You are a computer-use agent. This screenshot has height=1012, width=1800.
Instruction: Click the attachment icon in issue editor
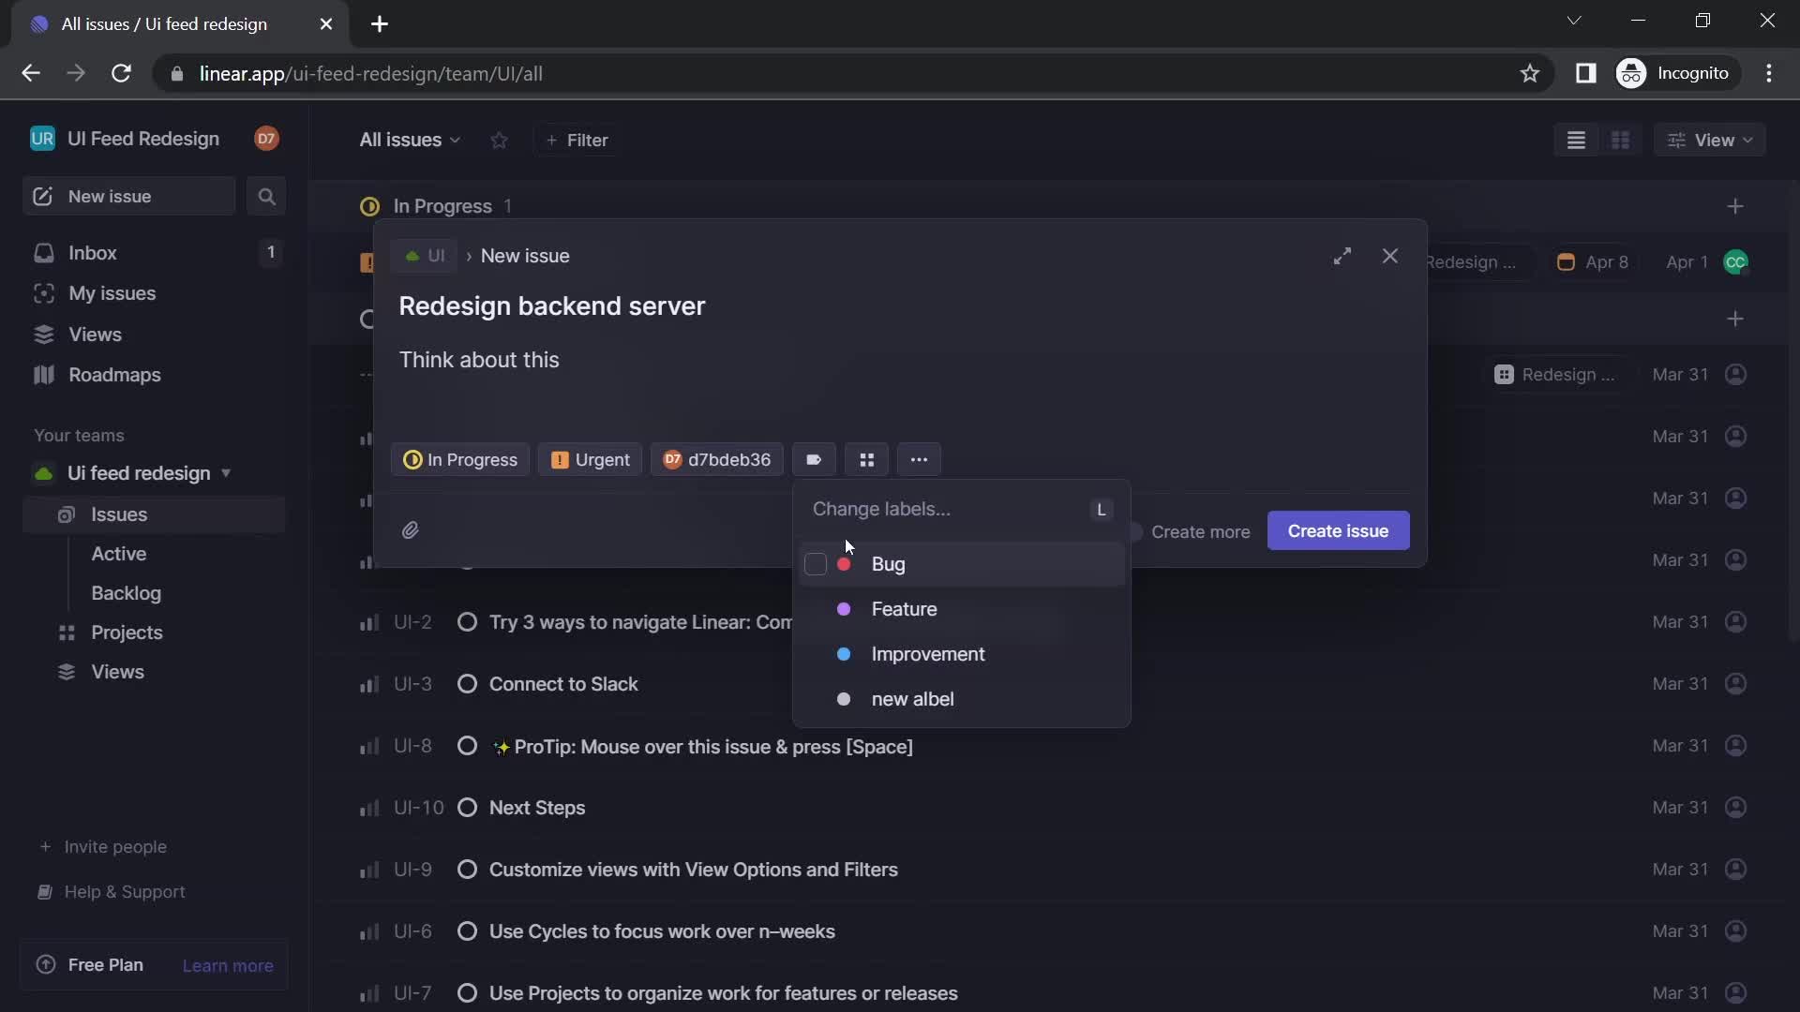pyautogui.click(x=411, y=530)
